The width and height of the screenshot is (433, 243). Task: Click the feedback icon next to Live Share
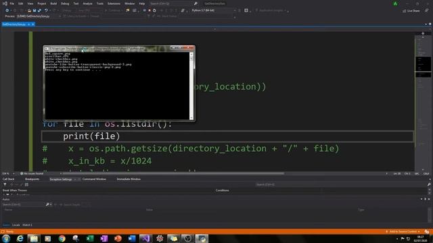click(x=427, y=11)
